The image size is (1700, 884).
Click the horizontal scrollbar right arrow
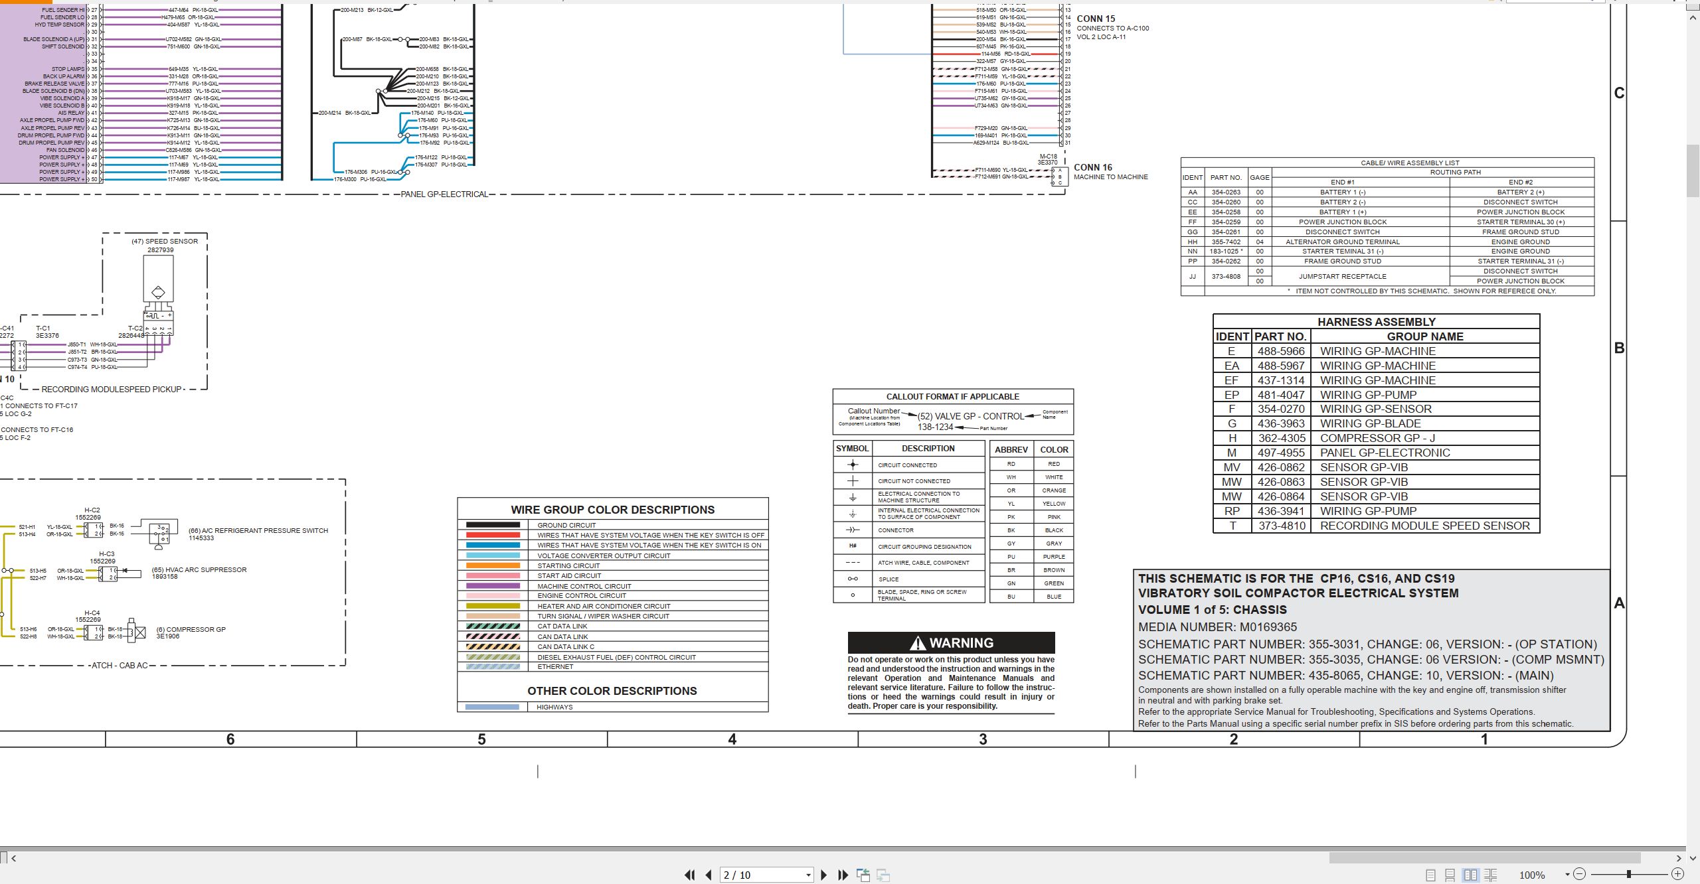coord(1679,858)
